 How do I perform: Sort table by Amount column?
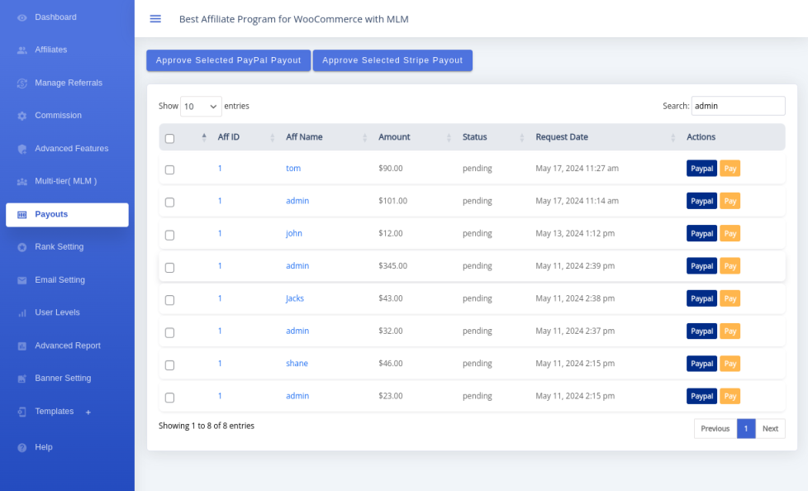click(394, 137)
